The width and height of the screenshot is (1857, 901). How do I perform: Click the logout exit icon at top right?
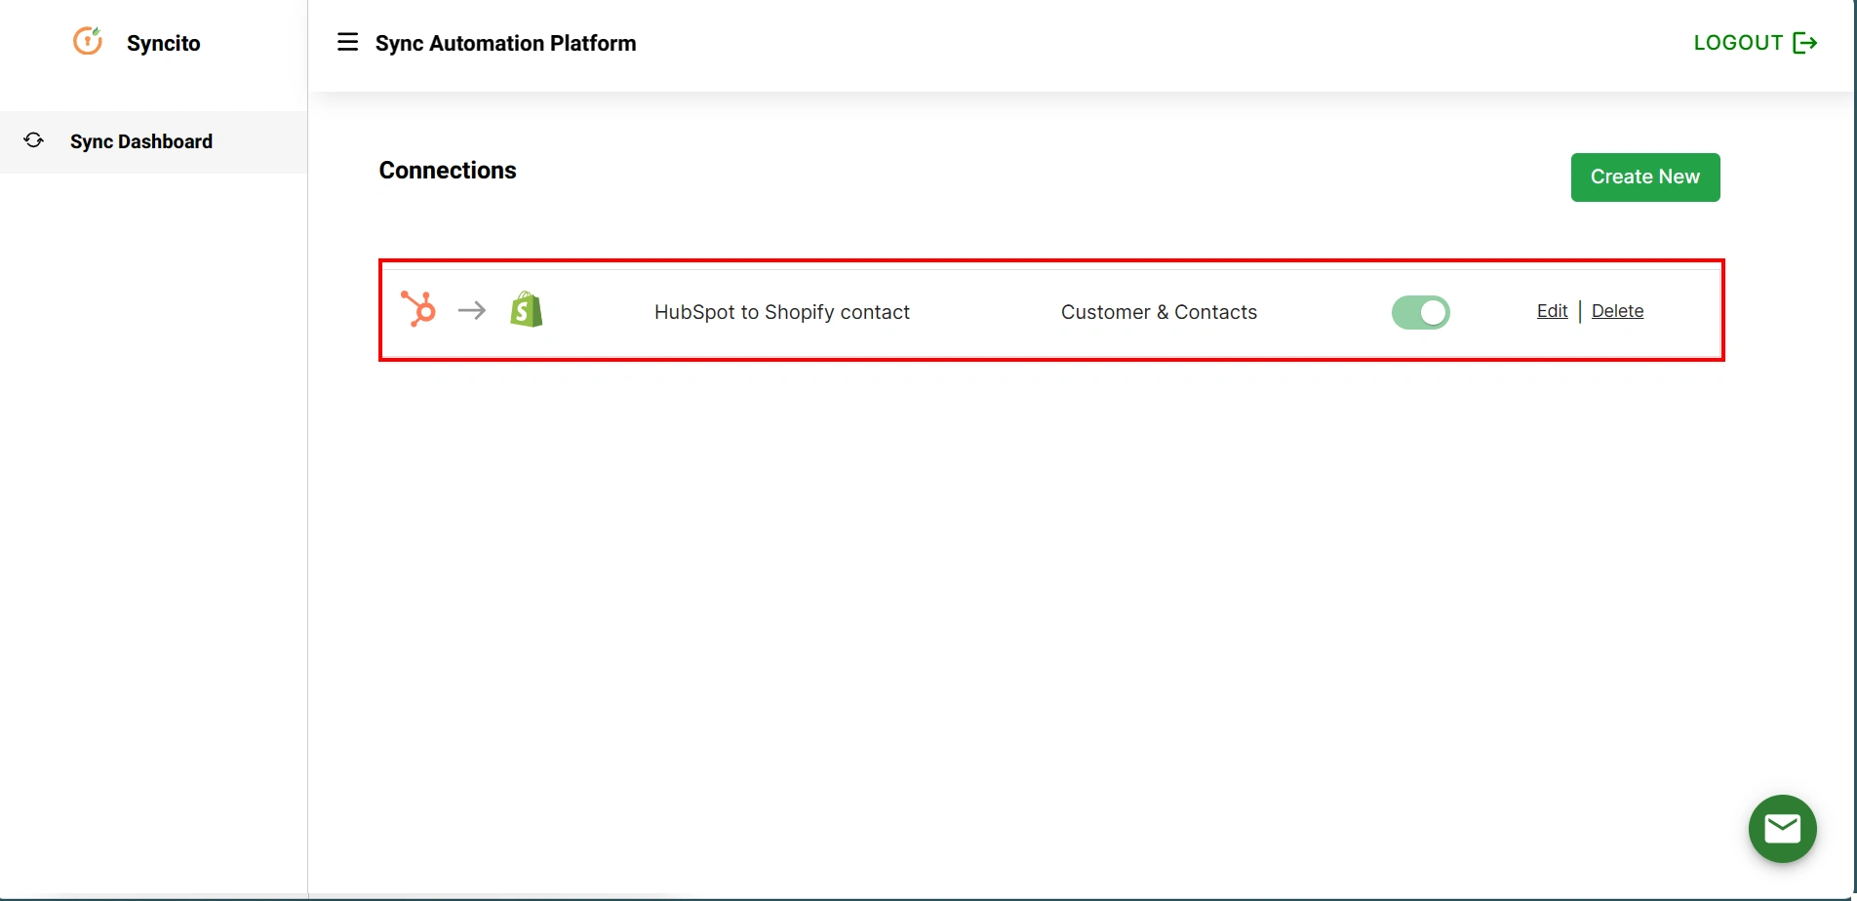(x=1805, y=42)
